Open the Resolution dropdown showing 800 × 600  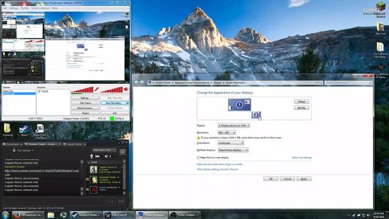tap(227, 133)
